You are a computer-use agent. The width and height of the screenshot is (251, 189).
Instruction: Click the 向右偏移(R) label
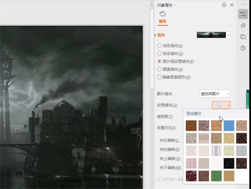[170, 149]
